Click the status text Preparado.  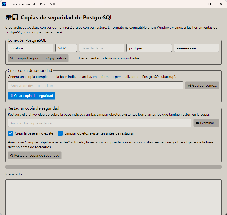[x=14, y=174]
